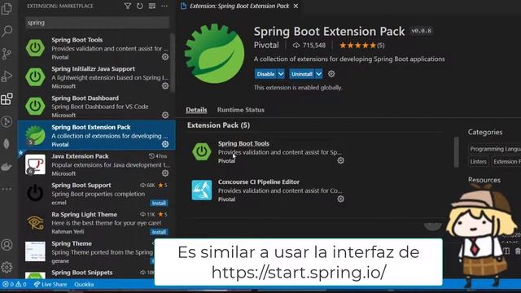Open the Docker view in activity bar
This screenshot has width=521, height=293.
(x=7, y=166)
